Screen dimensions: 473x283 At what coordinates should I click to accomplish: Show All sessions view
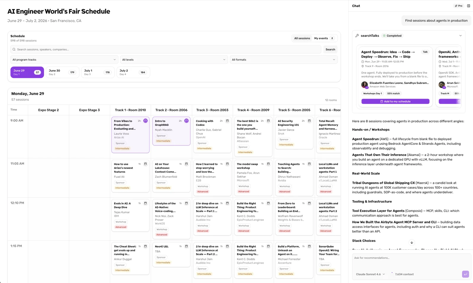302,38
